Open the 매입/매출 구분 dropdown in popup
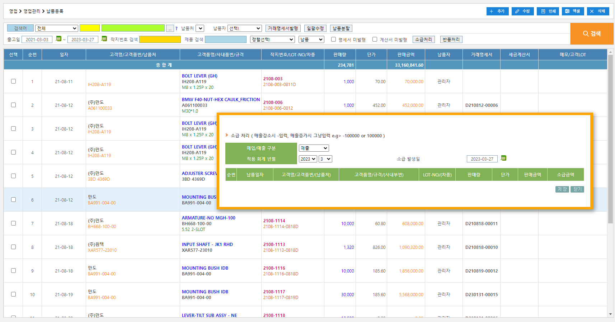615x322 pixels. (x=314, y=148)
